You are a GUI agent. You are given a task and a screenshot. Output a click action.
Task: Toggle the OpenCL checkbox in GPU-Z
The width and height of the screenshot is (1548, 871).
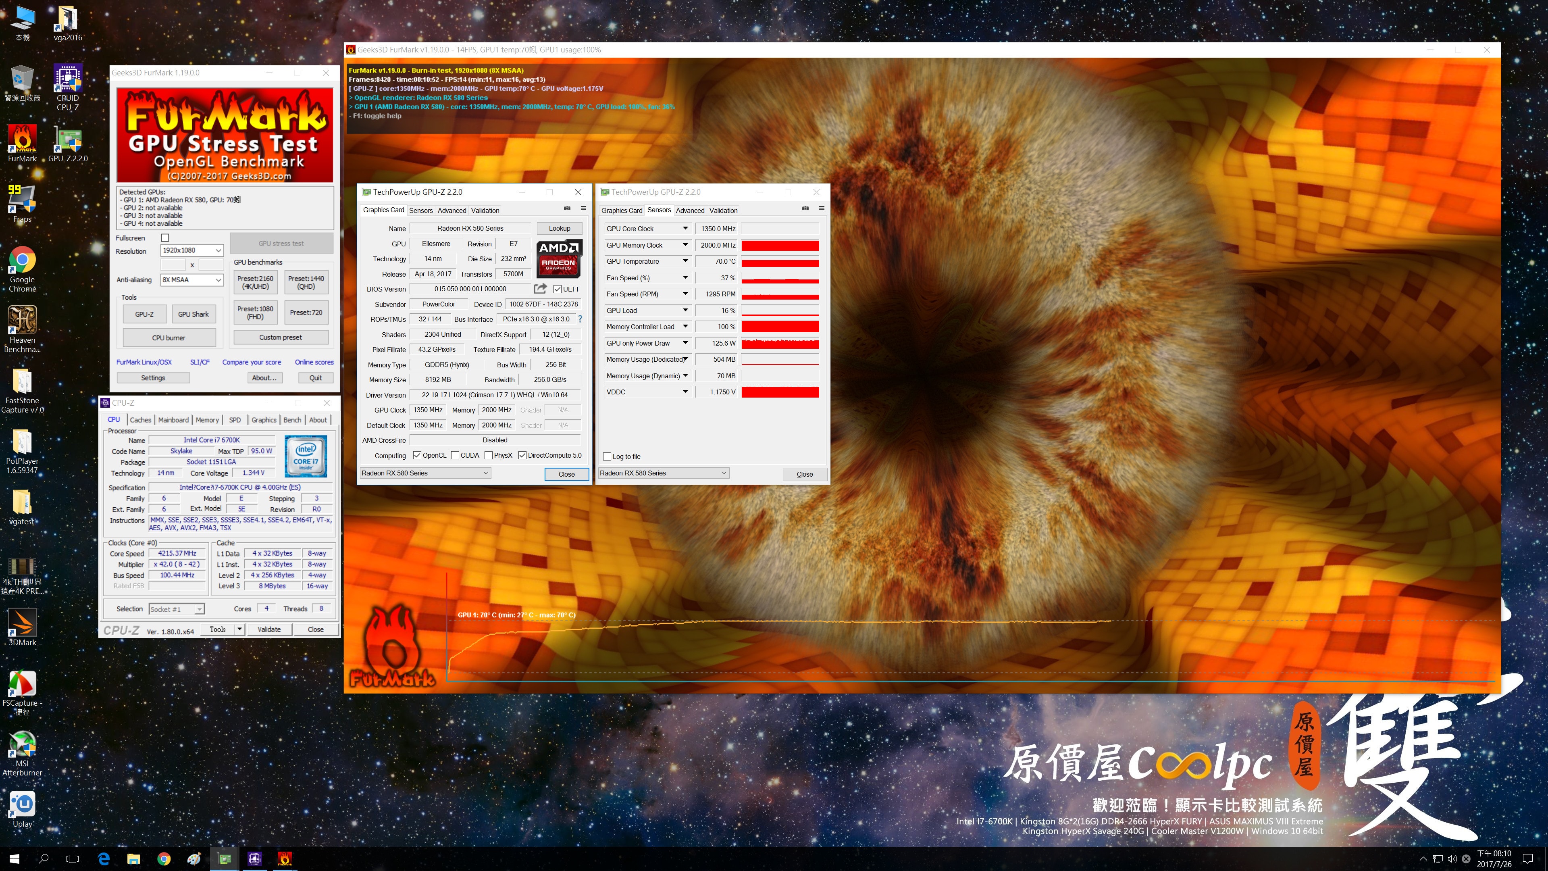417,456
